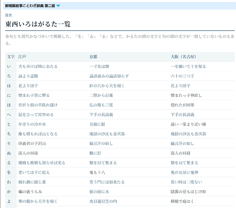236x208 pixels.
Task: Select 類を以て集まる in the 京都 column
Action: pos(103,163)
